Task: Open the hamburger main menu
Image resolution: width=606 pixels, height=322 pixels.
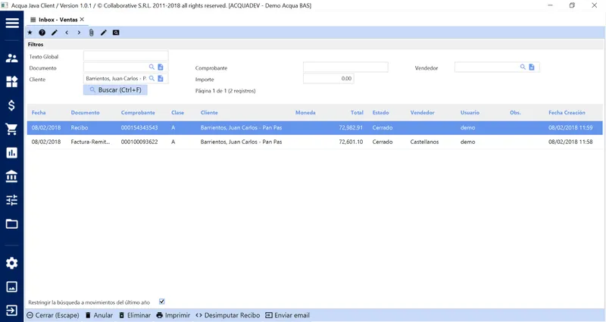Action: (x=12, y=23)
